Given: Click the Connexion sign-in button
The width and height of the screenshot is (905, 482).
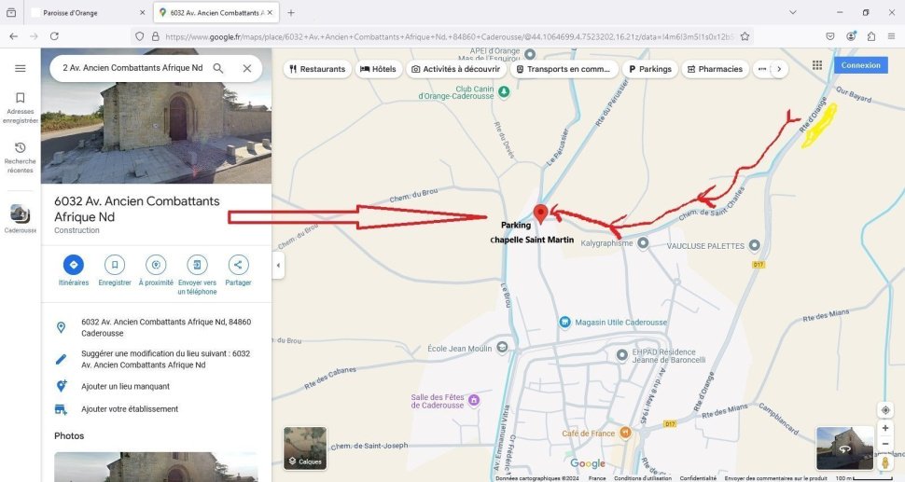Looking at the screenshot, I should [x=860, y=65].
